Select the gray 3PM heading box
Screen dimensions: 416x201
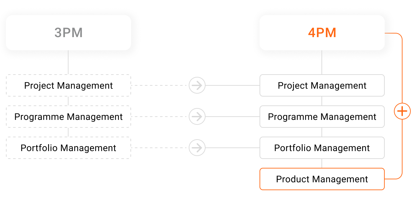point(69,33)
